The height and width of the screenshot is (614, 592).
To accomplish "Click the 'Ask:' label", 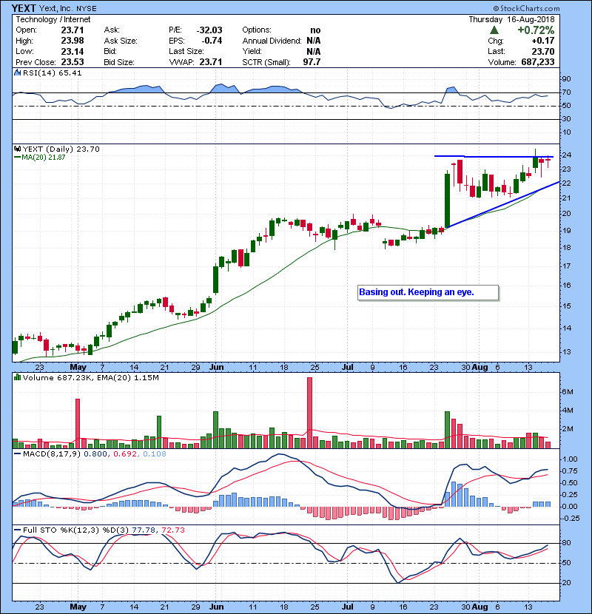I will coord(112,30).
